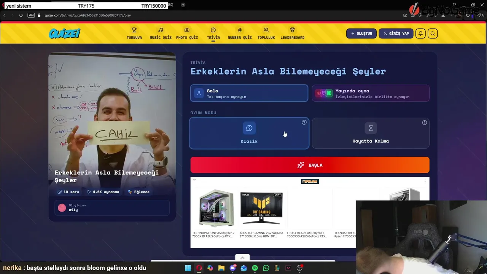
Task: Click the Oluştur create button
Action: tap(361, 33)
